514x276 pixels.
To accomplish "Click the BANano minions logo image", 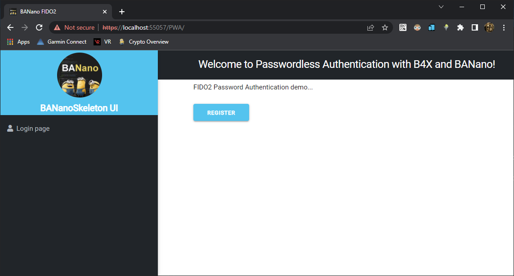I will tap(80, 75).
